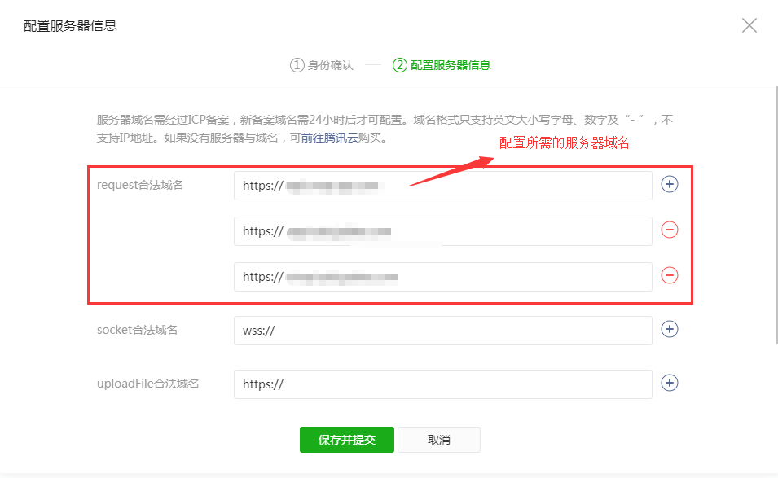Click the 配置服务器信息 dialog title
778x478 pixels.
tap(70, 26)
